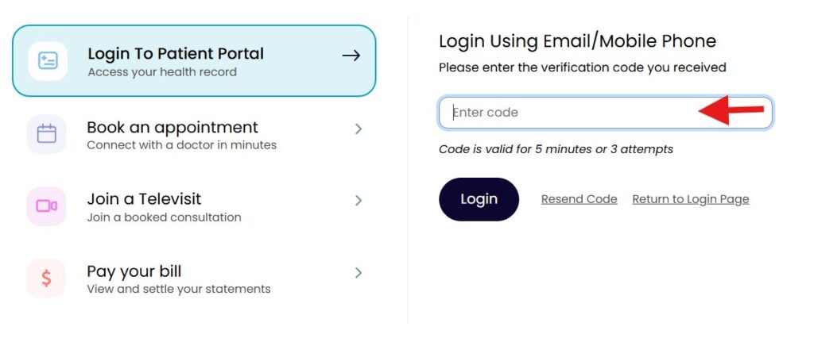814x342 pixels.
Task: Expand the Pay your bill chevron
Action: (359, 273)
